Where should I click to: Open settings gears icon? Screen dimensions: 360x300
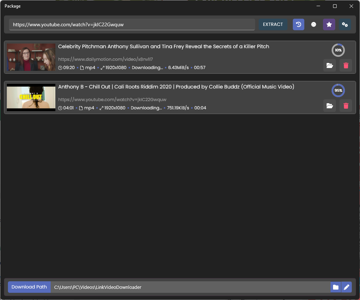(345, 24)
